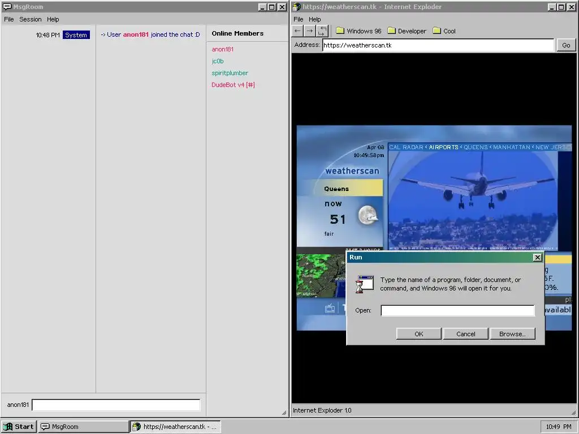Screen dimensions: 579x434
Task: Switch to MsgRoom via taskbar button
Action: (84, 427)
